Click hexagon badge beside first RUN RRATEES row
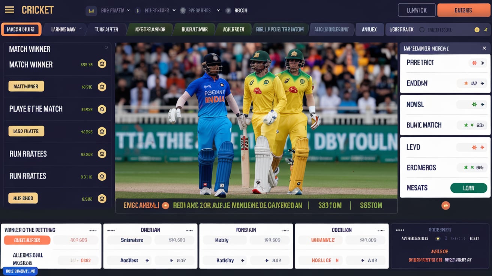492x276 pixels. (x=102, y=154)
